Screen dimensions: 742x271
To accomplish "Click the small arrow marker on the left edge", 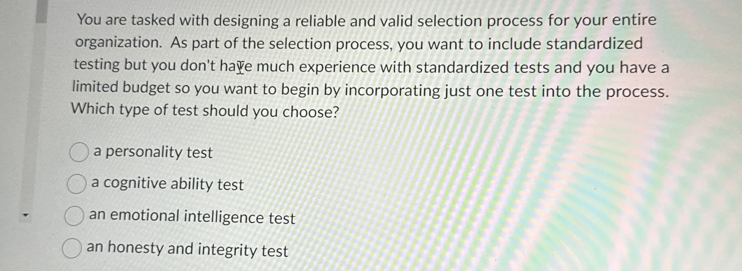I will (x=26, y=215).
